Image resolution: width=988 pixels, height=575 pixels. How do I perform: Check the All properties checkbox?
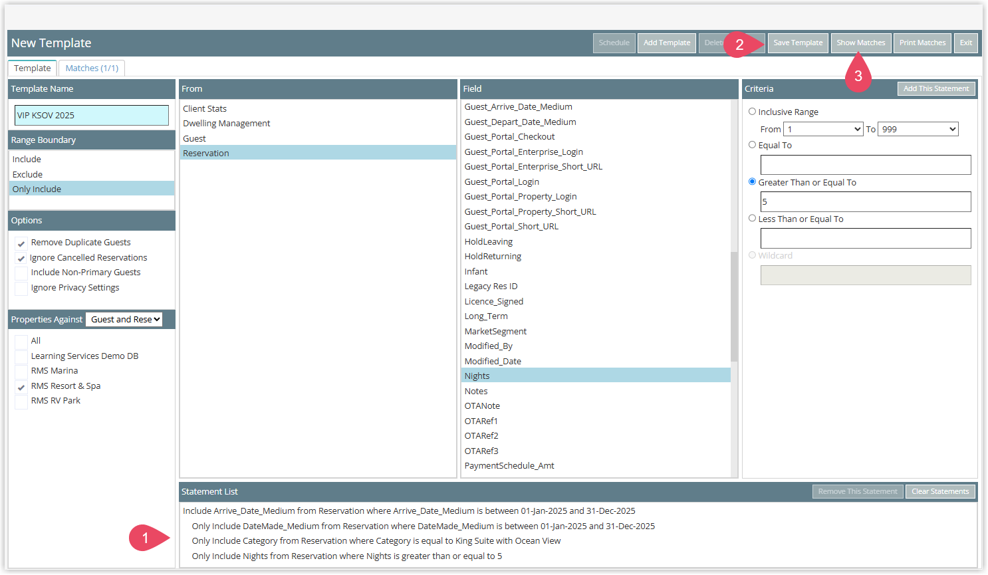(x=21, y=342)
